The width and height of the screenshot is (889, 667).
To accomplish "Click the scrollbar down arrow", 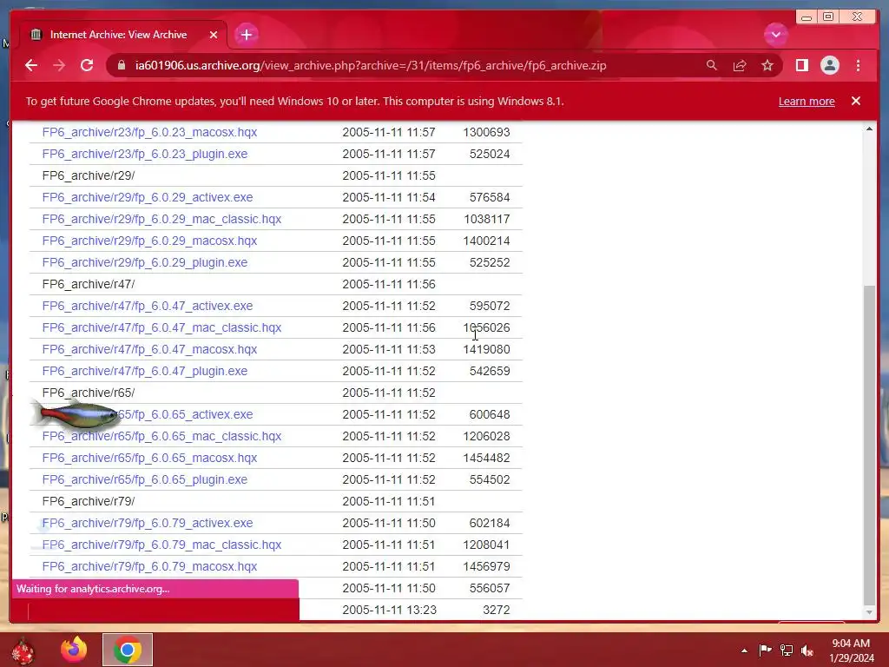I will [x=869, y=612].
